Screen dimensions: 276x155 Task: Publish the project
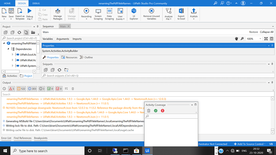pos(193,13)
